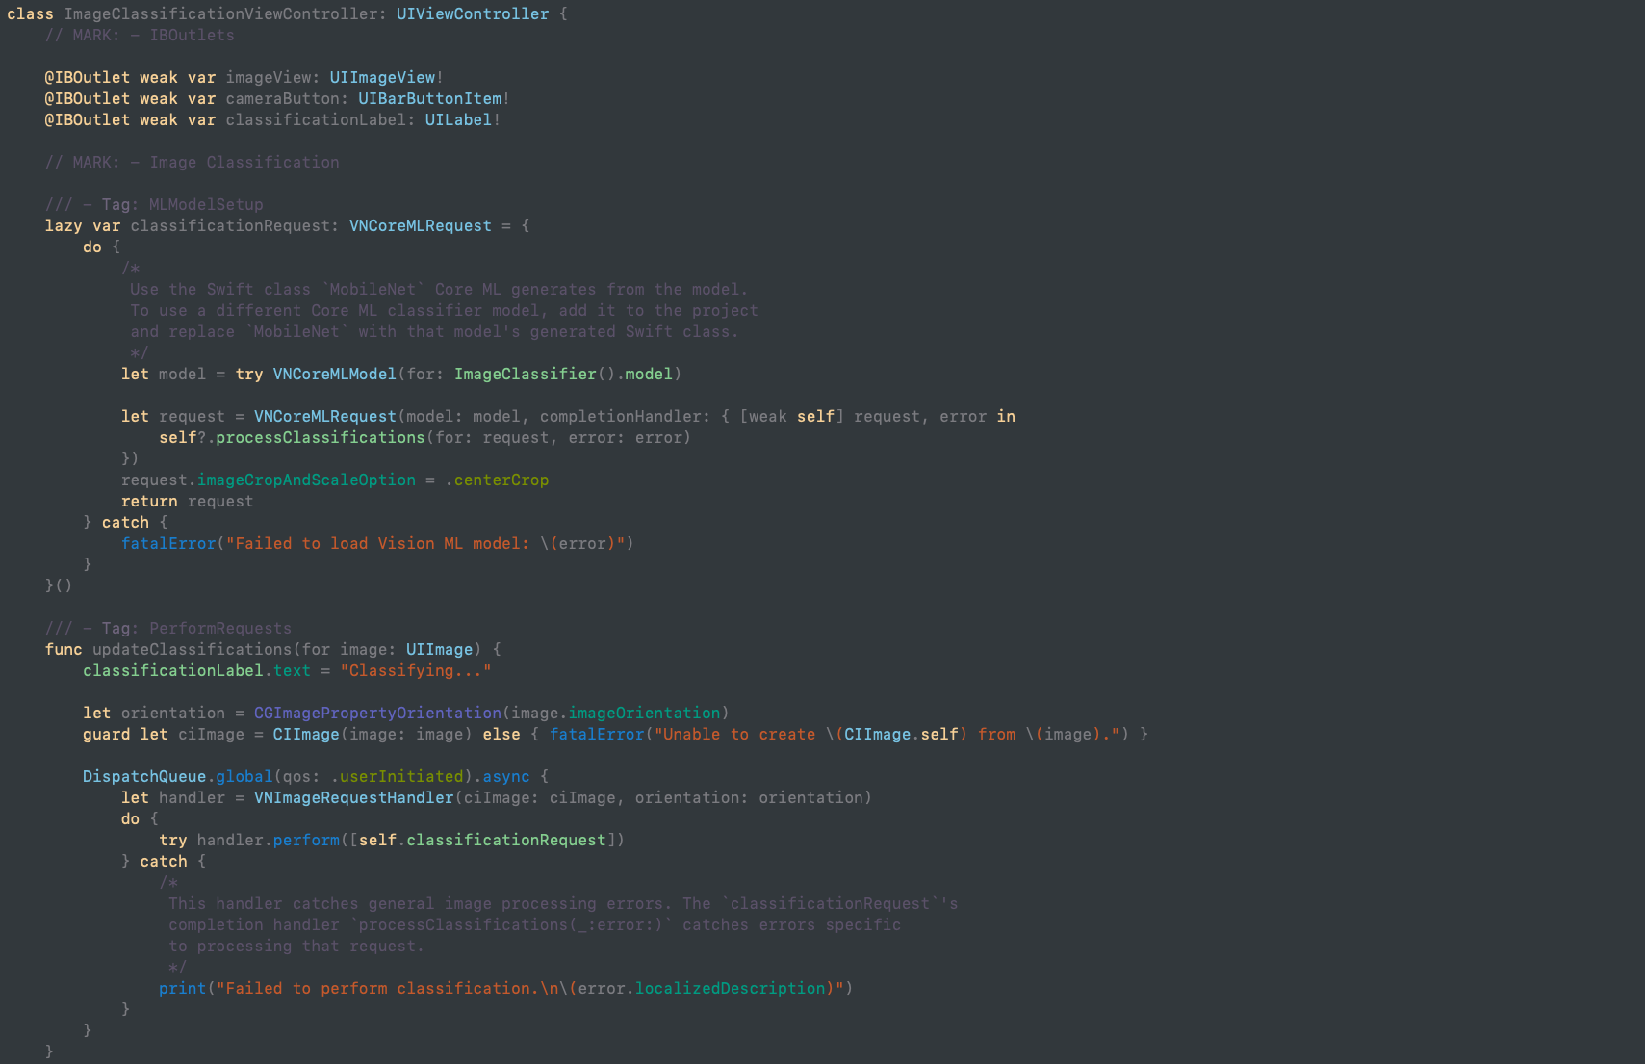Click CGImagePropertyOrientation initializer
Screen dimensions: 1645x1064
(377, 713)
